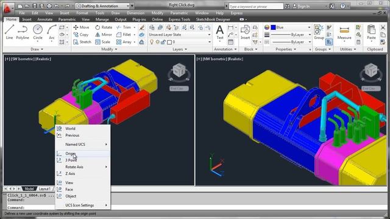Click the Insert block tool
The height and width of the screenshot is (219, 390).
245,32
